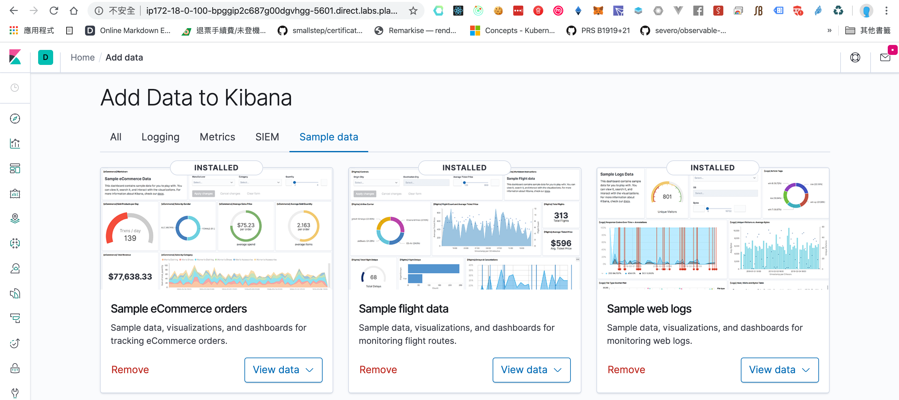Screen dimensions: 899x400
Task: Expand View data for Sample web logs
Action: (780, 370)
